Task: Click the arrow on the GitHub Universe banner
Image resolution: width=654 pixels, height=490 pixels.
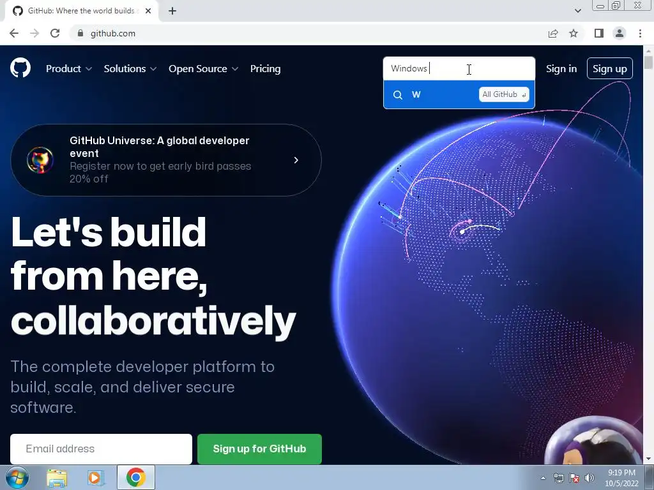Action: click(x=296, y=160)
